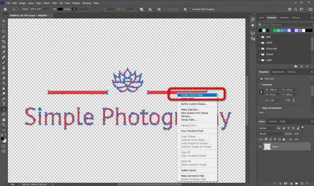Open path alignment icon in options bar

pos(150,9)
